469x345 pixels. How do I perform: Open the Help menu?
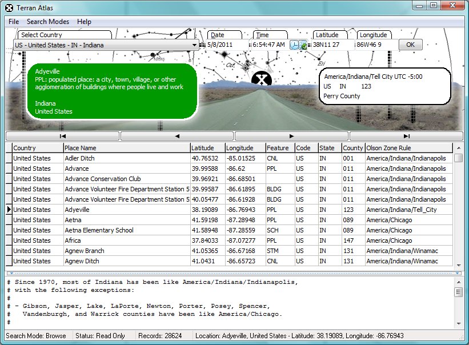(x=84, y=22)
